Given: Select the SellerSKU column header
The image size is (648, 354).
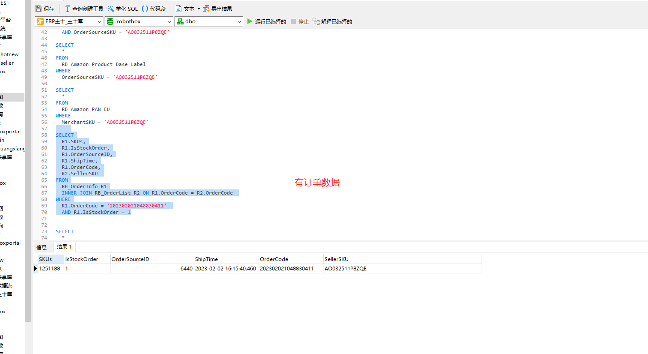Looking at the screenshot, I should tap(402, 259).
